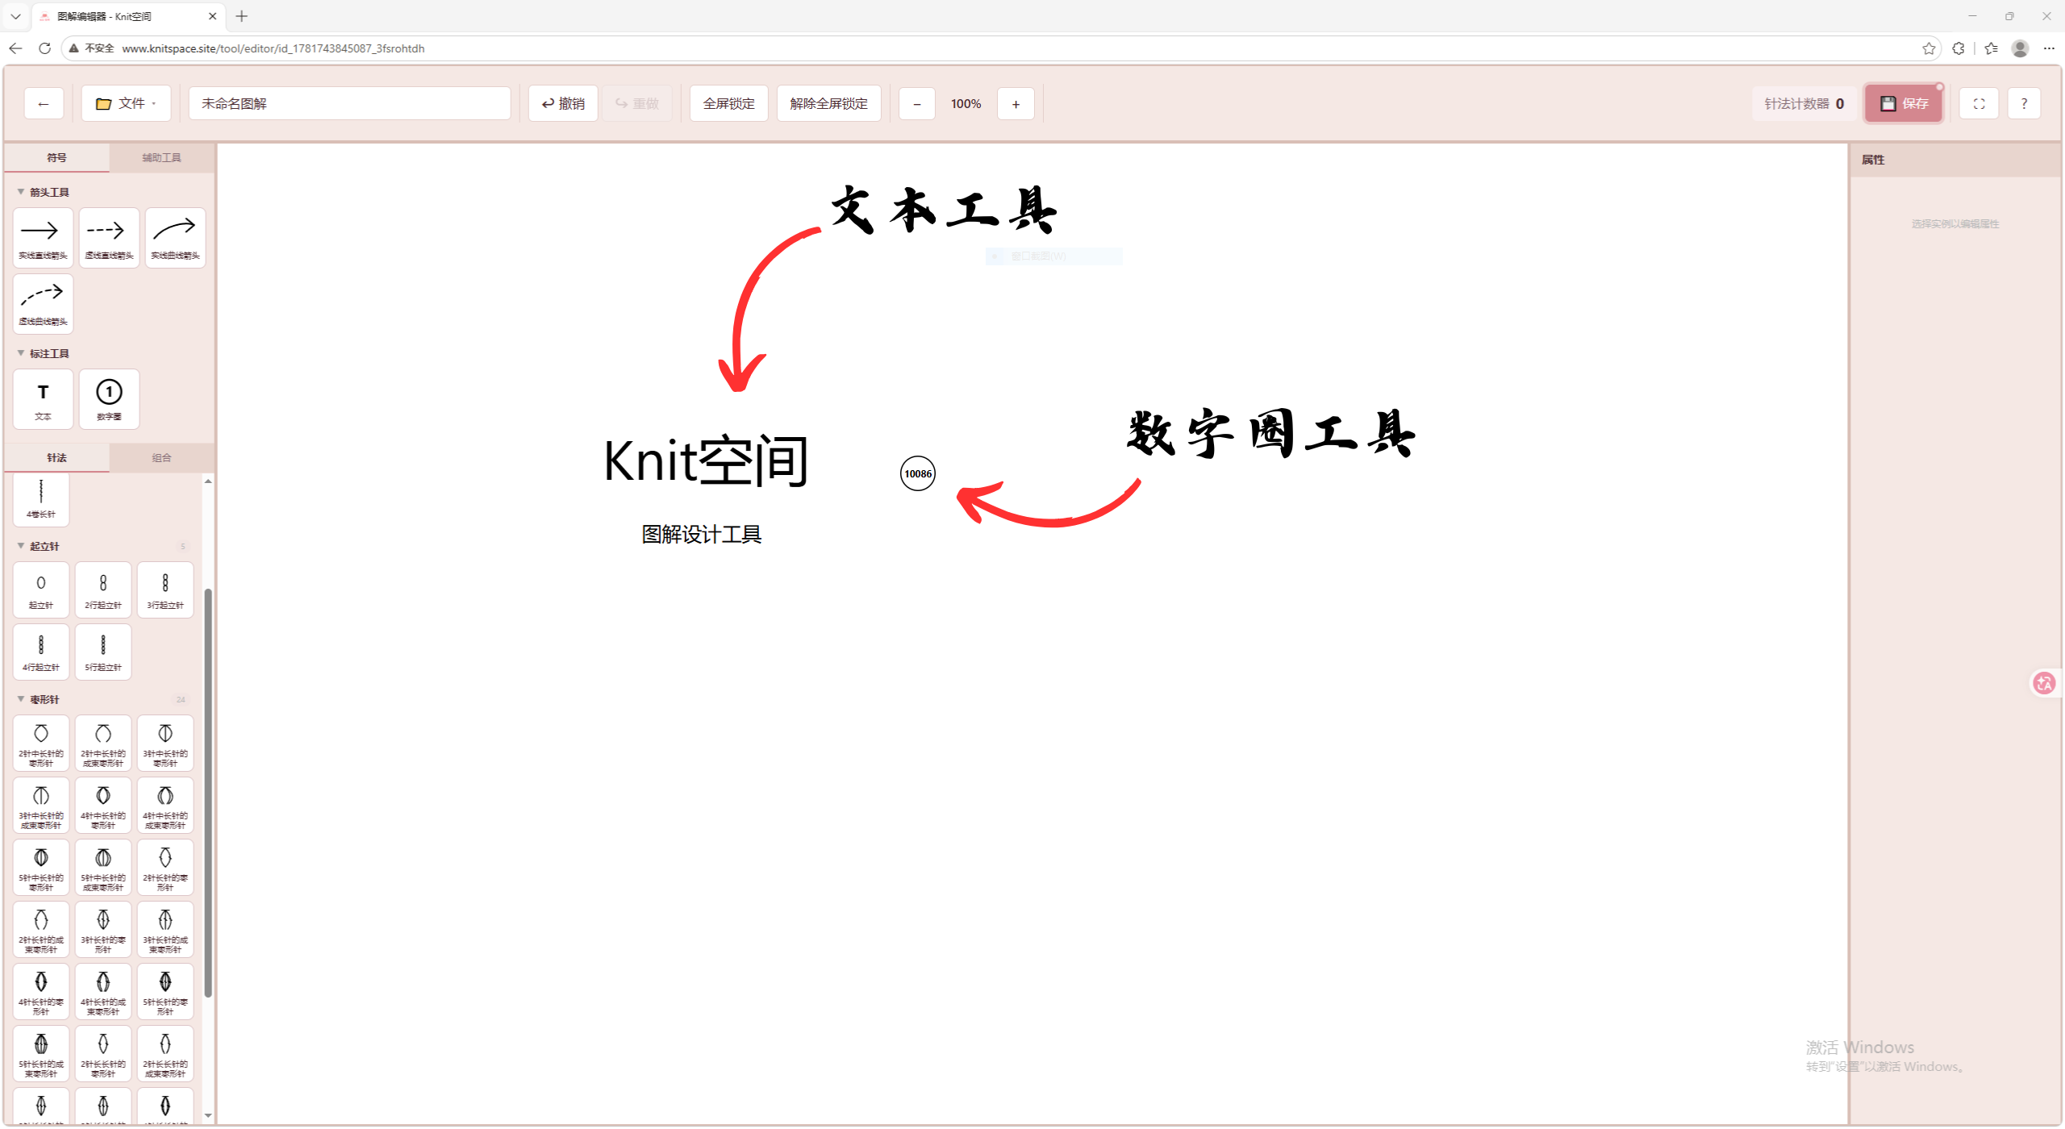Select the 文本 text annotation tool
Viewport: 2065px width, 1129px height.
(43, 398)
